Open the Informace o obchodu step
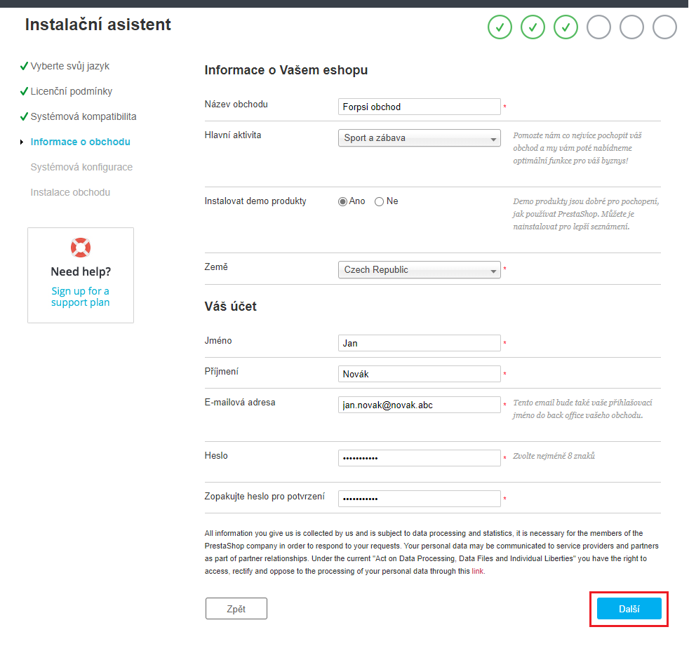The image size is (689, 646). pos(81,142)
